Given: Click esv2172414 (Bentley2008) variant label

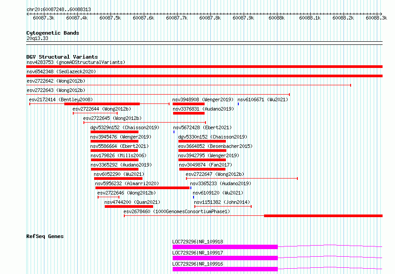Looking at the screenshot, I should tap(61, 99).
